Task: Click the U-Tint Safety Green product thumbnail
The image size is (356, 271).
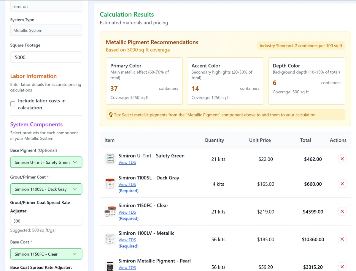Action: point(110,159)
